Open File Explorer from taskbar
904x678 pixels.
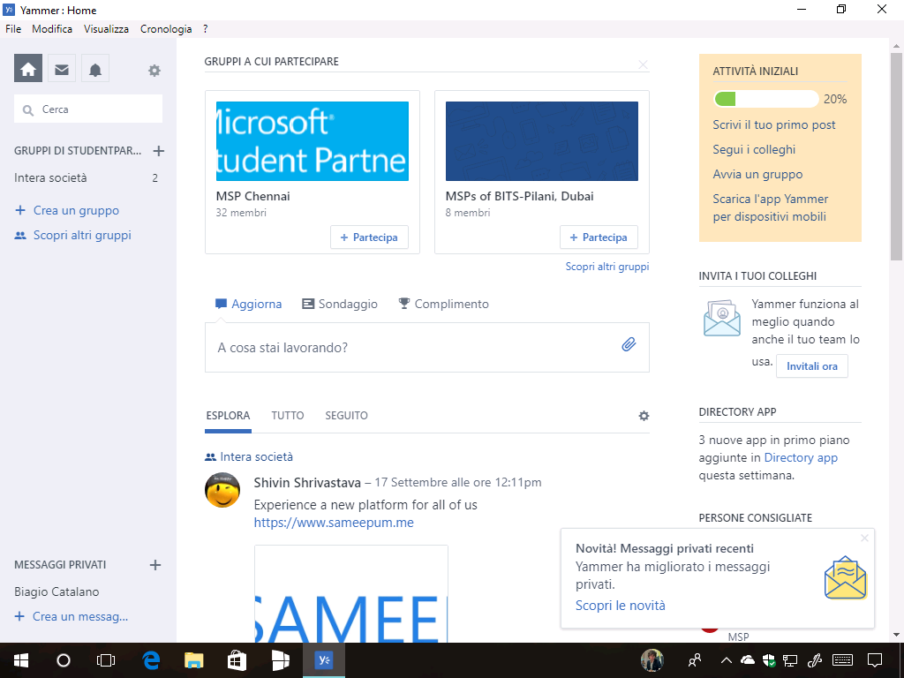pyautogui.click(x=193, y=660)
